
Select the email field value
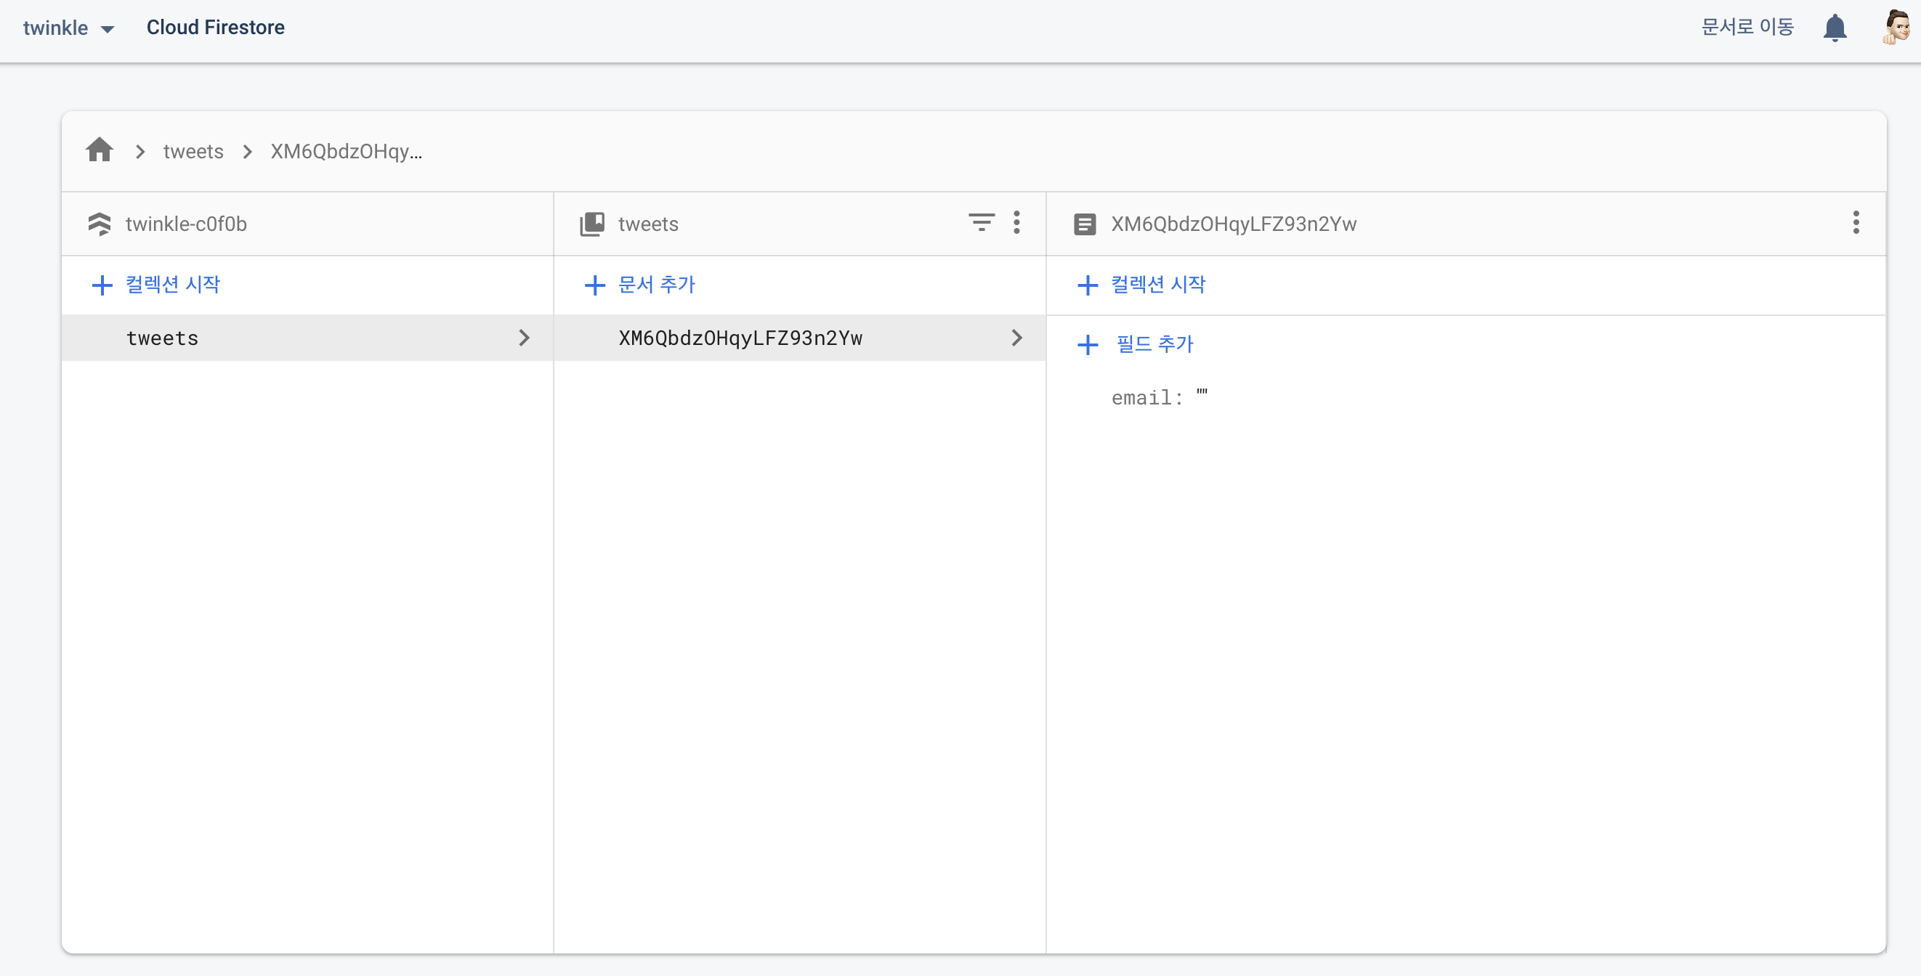pyautogui.click(x=1202, y=396)
